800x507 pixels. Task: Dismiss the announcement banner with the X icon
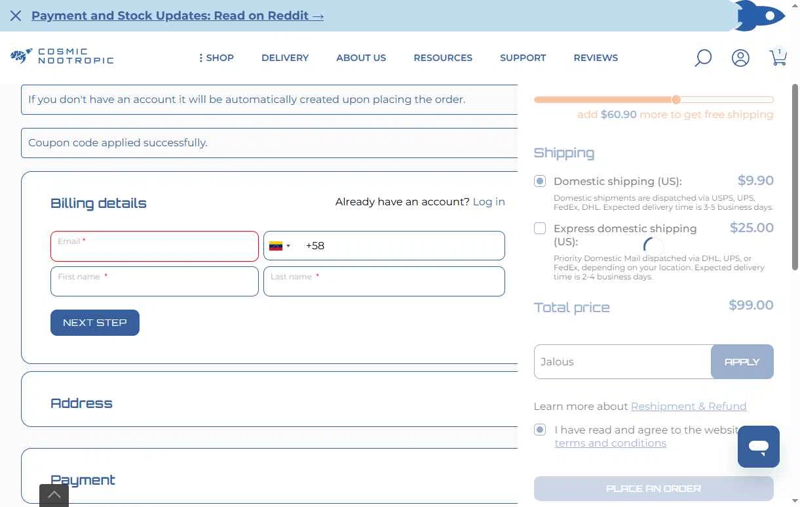tap(16, 16)
